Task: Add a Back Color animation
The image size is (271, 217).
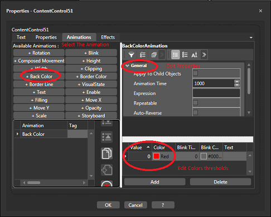Action: tap(39, 77)
